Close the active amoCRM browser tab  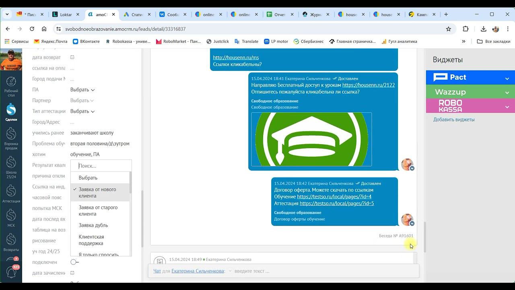pyautogui.click(x=113, y=14)
